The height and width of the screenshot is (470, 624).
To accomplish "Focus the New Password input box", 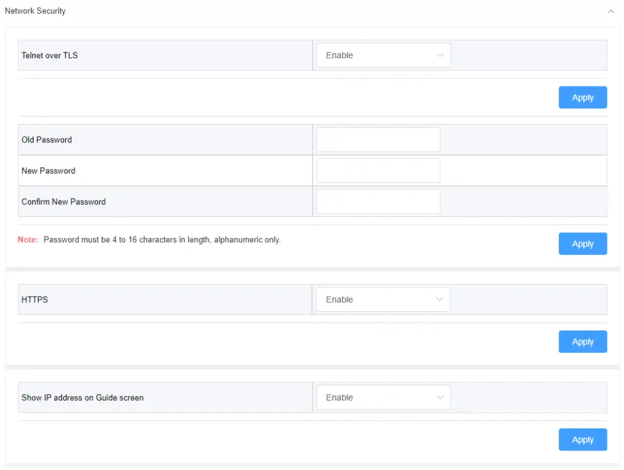I will coord(378,171).
